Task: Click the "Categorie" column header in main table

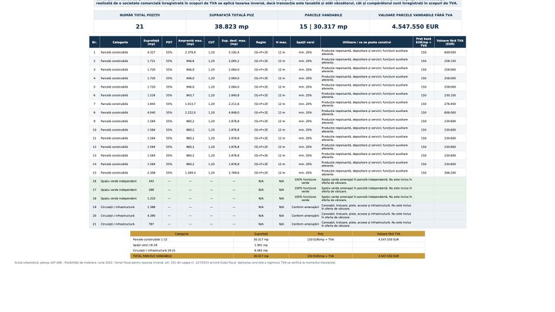Action: [x=120, y=42]
